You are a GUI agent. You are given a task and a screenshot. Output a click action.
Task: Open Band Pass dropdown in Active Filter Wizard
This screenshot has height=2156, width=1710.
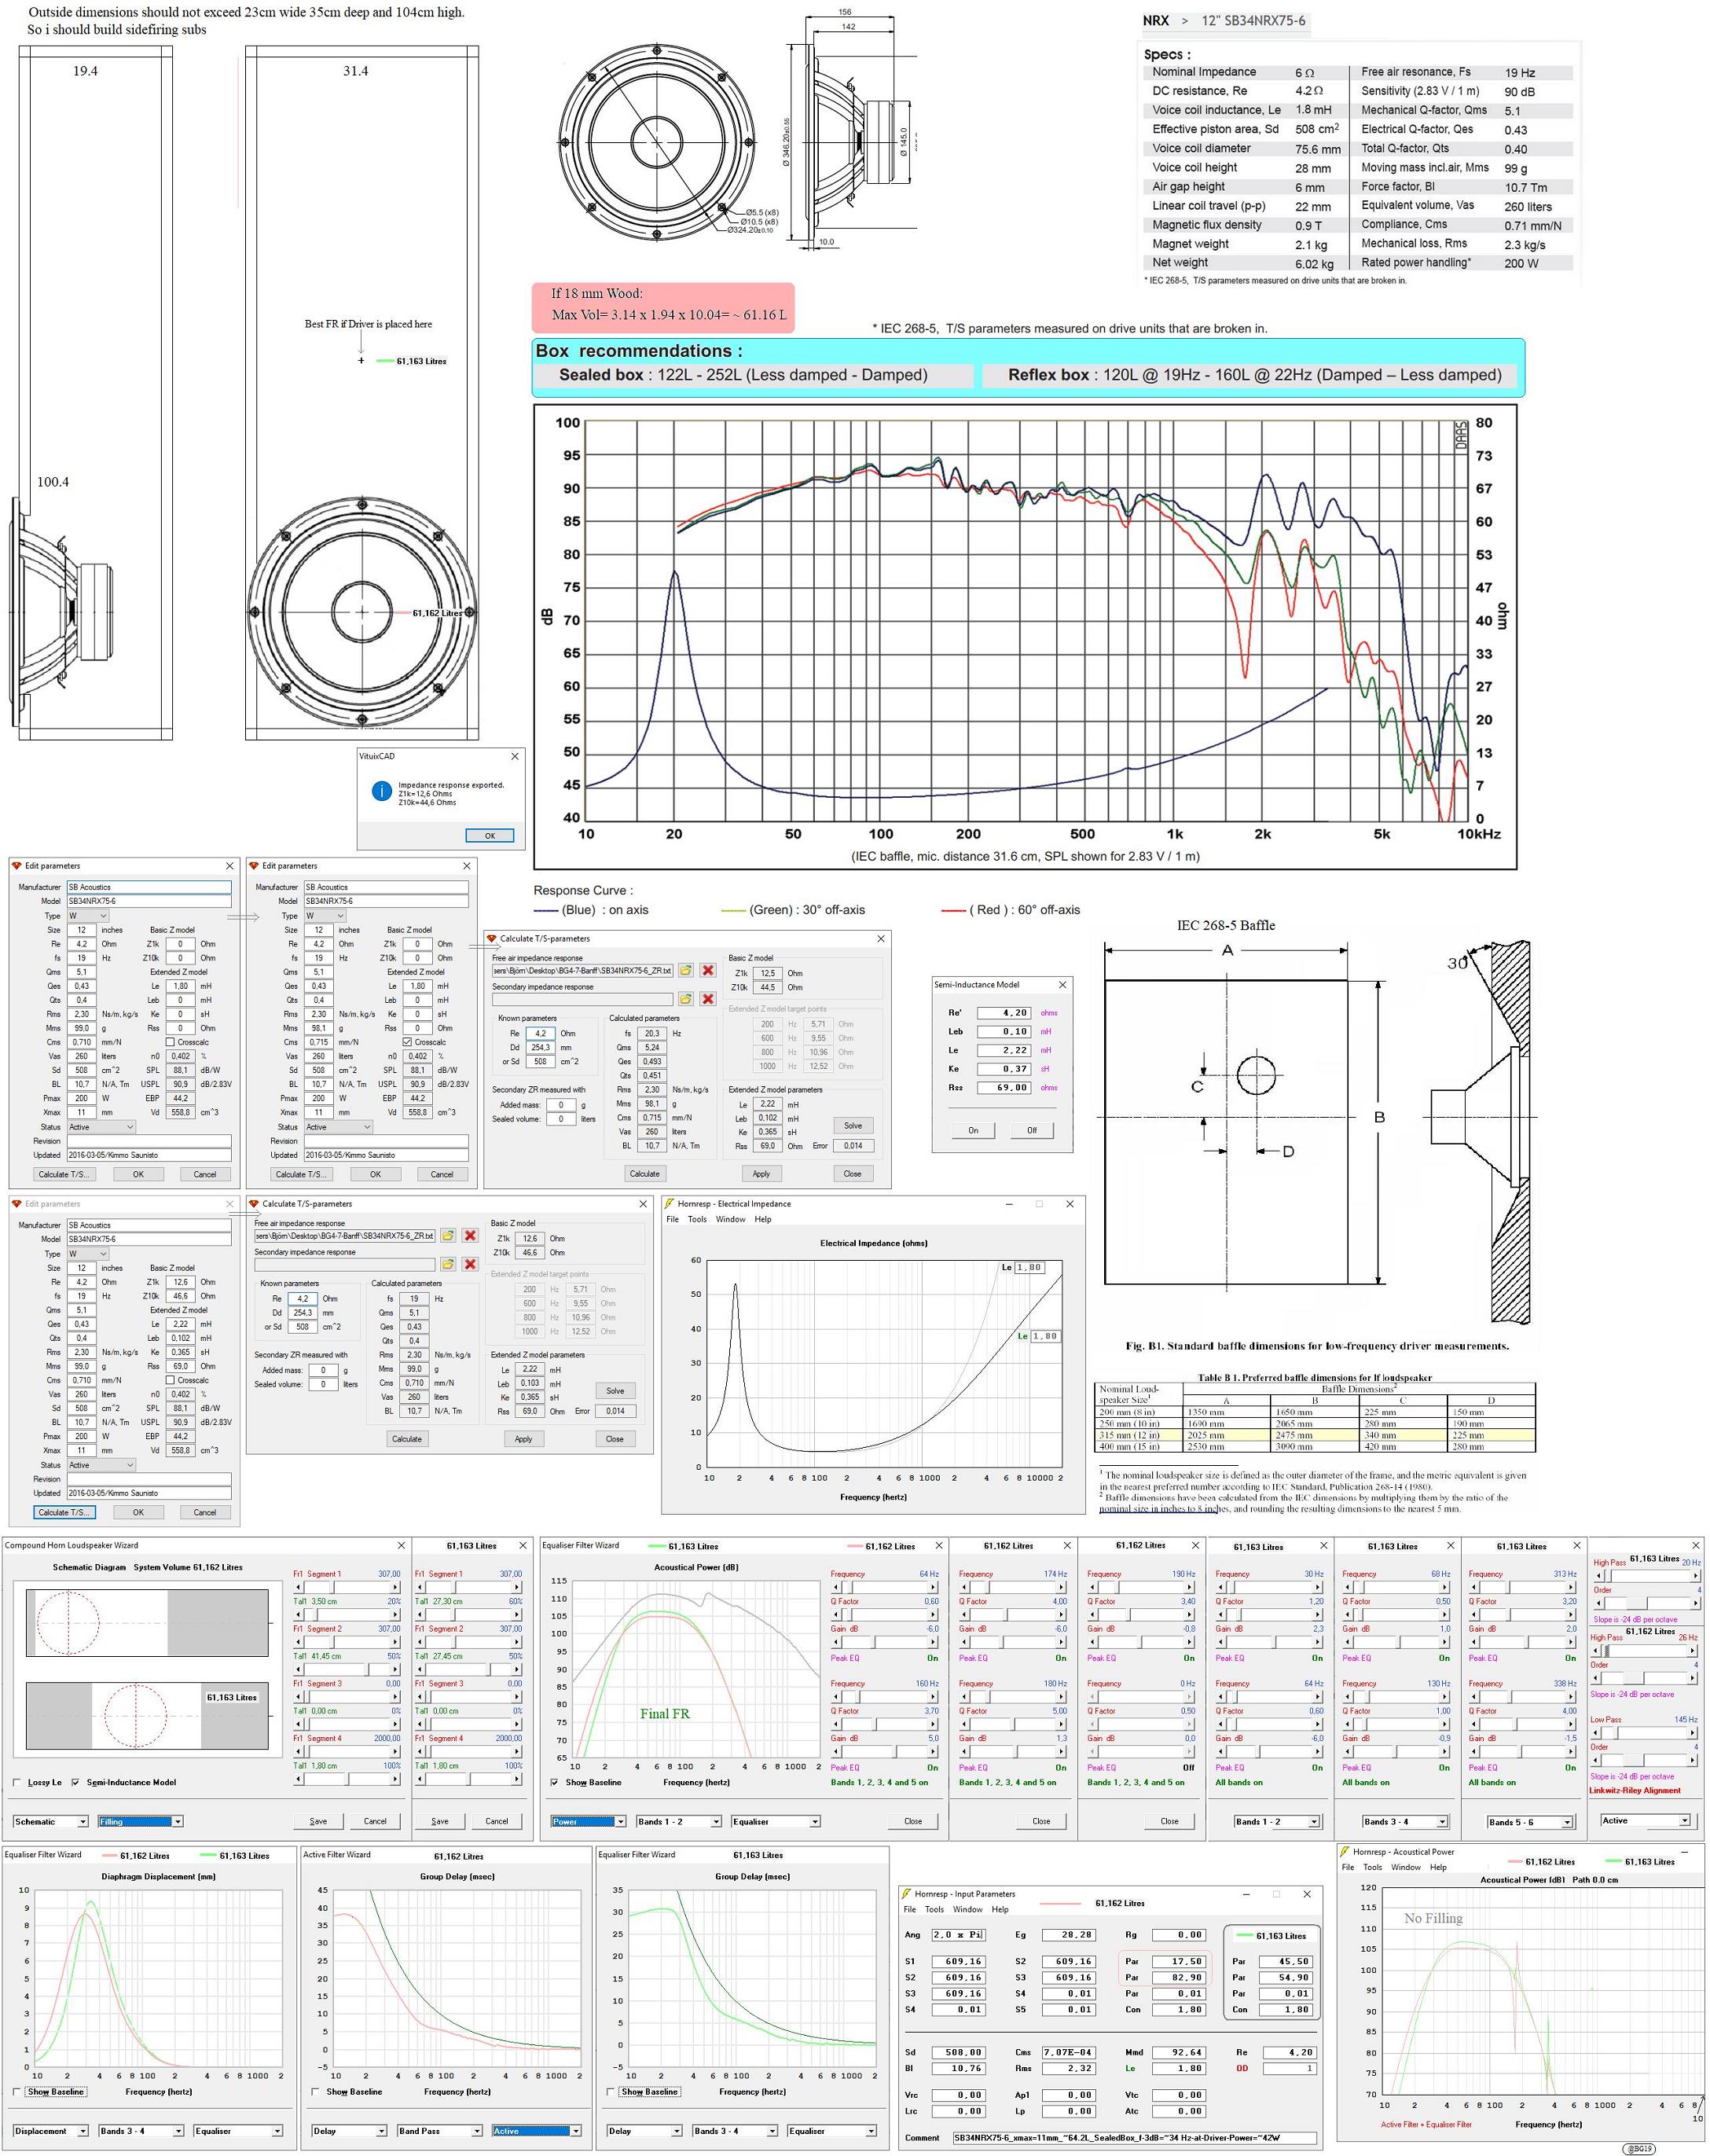tap(439, 2131)
